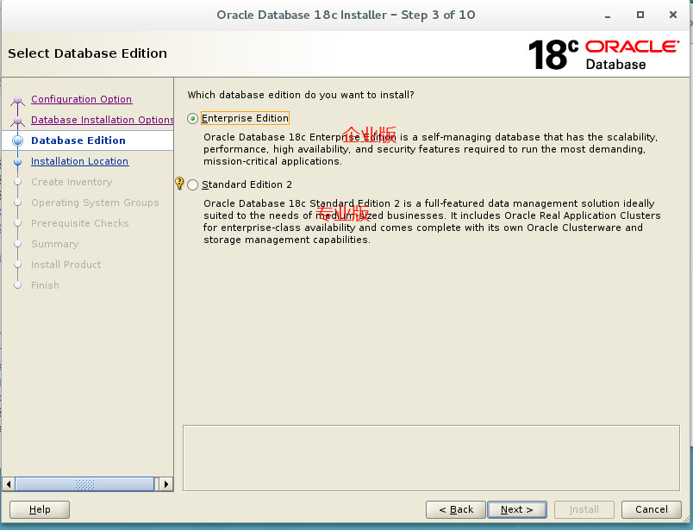Screen dimensions: 693x530
Task: Click the Next button
Action: (x=516, y=509)
